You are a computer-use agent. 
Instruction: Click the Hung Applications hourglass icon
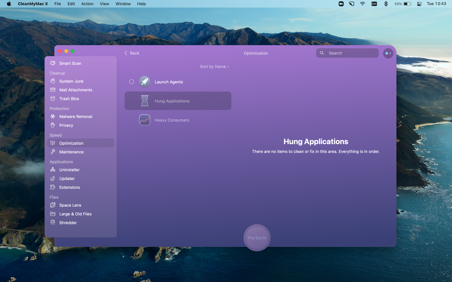pyautogui.click(x=145, y=101)
